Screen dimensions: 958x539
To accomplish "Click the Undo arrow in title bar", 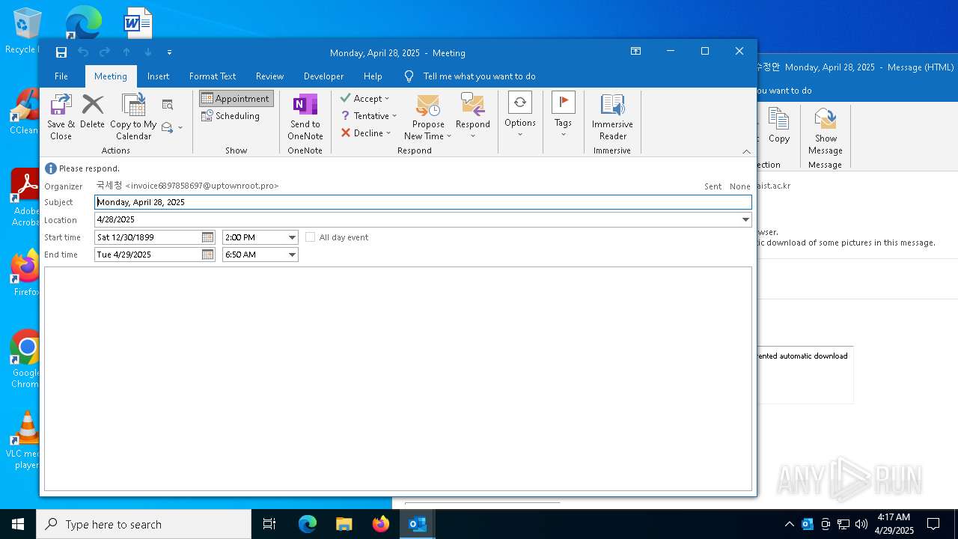I will click(x=83, y=52).
